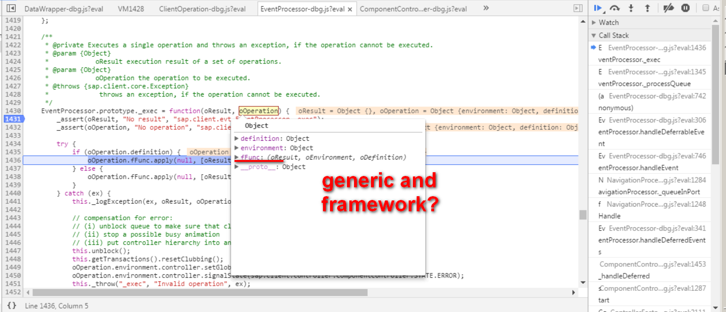Open the ComponentContro...er-dbg.js?eval tab

coord(413,9)
